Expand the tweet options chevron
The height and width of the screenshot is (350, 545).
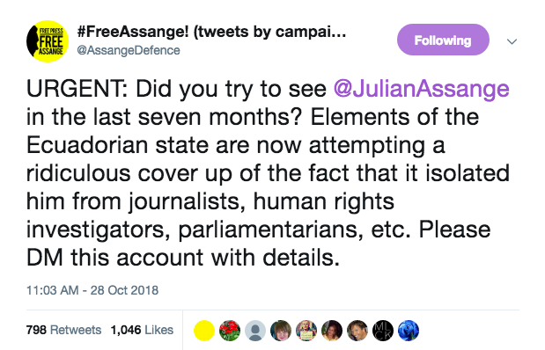point(512,41)
